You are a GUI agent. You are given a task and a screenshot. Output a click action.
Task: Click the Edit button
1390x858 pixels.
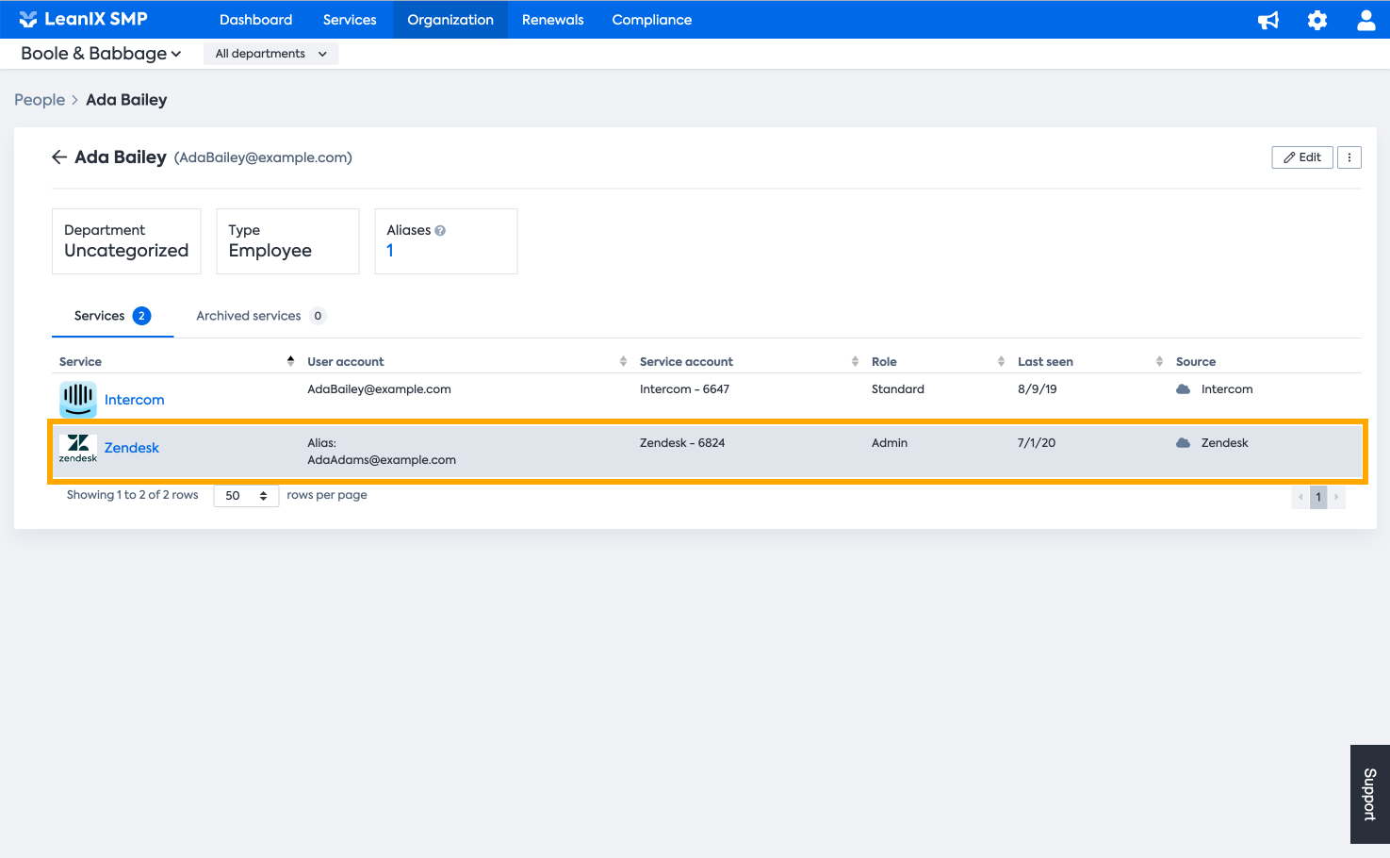[x=1302, y=157]
